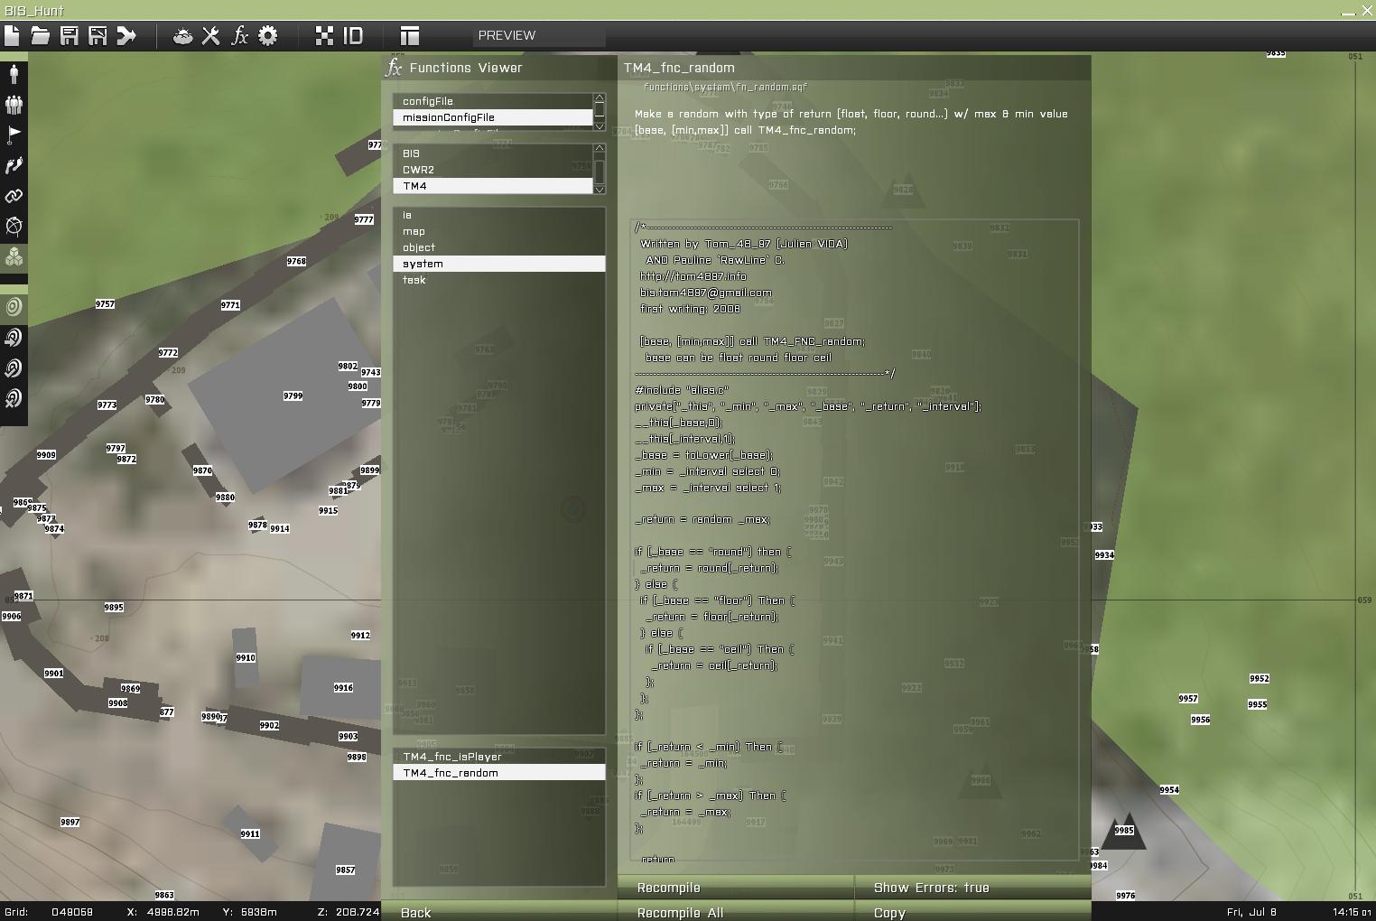Open the system category
This screenshot has height=921, width=1376.
(499, 264)
